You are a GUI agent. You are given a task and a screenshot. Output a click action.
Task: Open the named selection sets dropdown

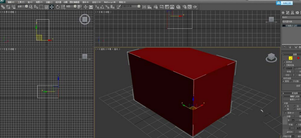point(131,6)
